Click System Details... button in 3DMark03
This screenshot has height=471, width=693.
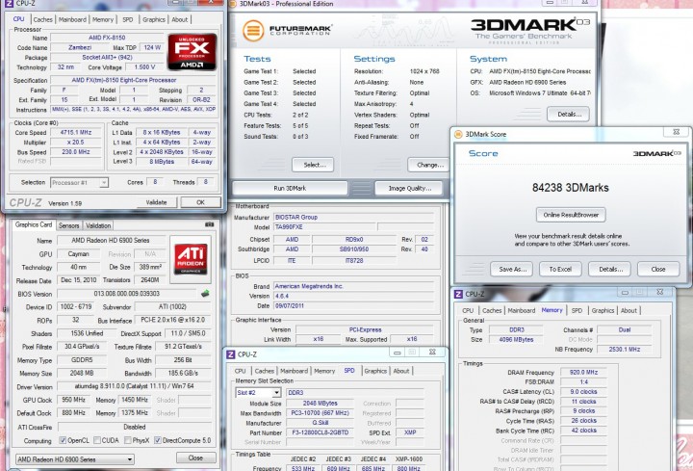pos(568,114)
